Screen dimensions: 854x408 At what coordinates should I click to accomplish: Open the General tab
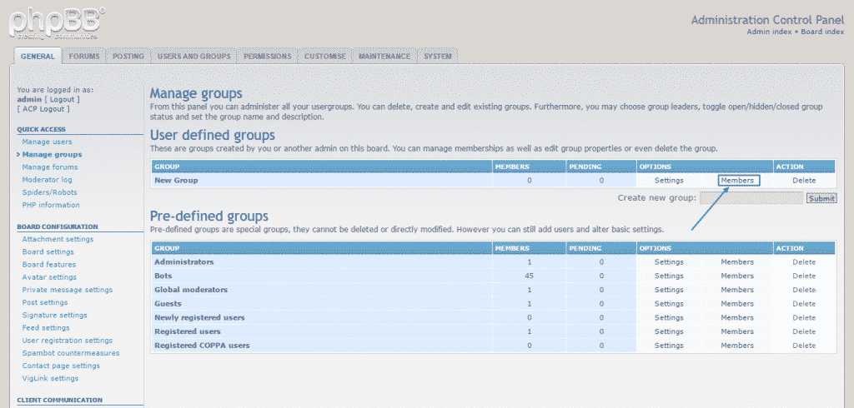point(38,56)
